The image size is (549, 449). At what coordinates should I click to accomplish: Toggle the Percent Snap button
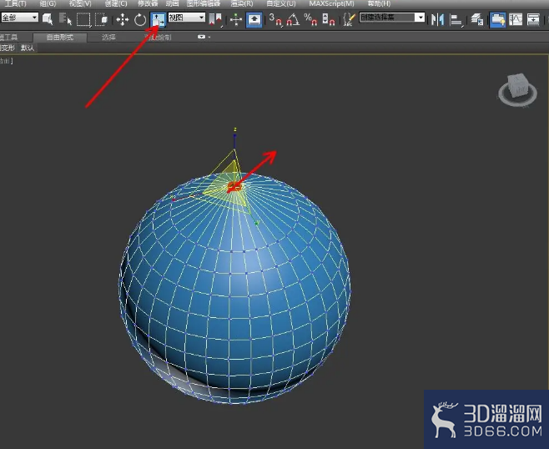(x=310, y=20)
